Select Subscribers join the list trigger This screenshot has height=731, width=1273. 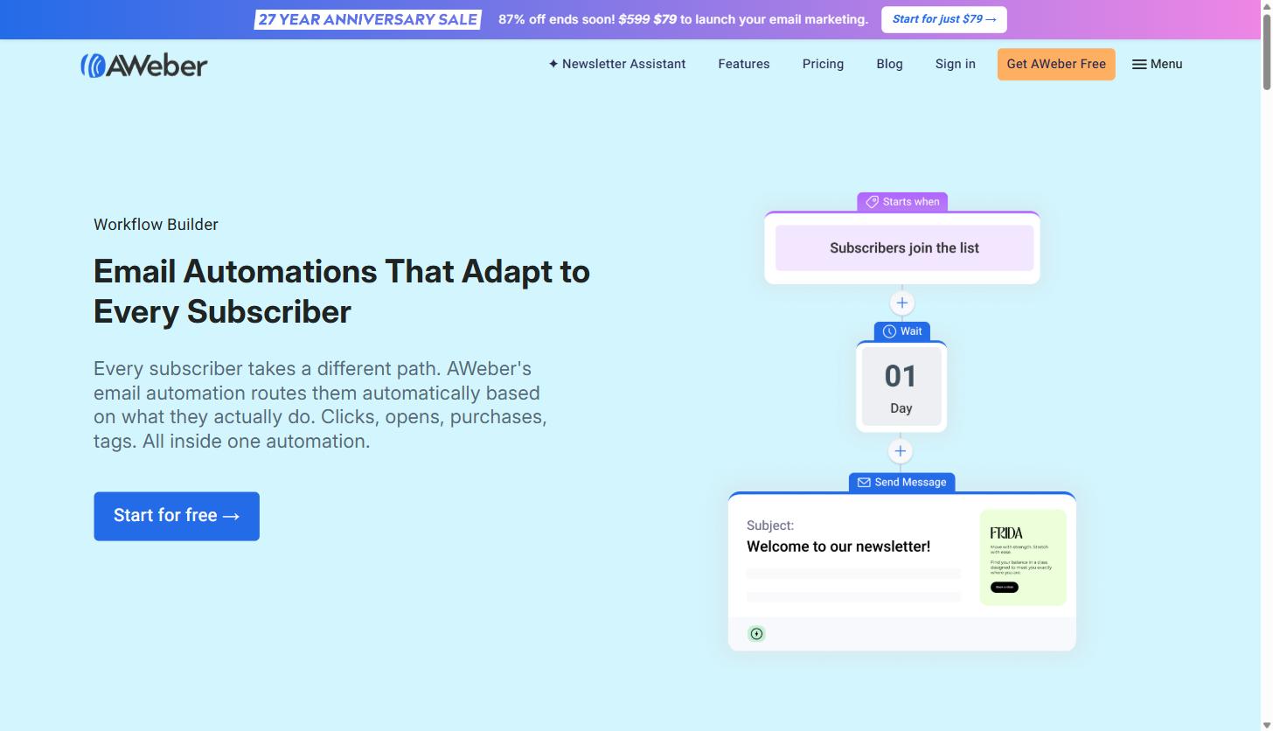904,248
